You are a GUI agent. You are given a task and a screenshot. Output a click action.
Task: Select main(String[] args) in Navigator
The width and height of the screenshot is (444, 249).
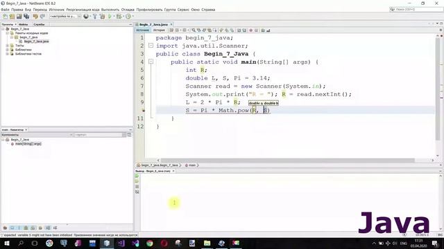click(x=28, y=144)
